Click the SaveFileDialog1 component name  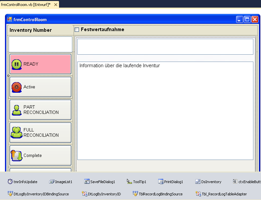pyautogui.click(x=103, y=182)
